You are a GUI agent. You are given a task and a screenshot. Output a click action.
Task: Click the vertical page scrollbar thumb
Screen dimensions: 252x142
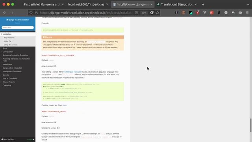coord(251,125)
